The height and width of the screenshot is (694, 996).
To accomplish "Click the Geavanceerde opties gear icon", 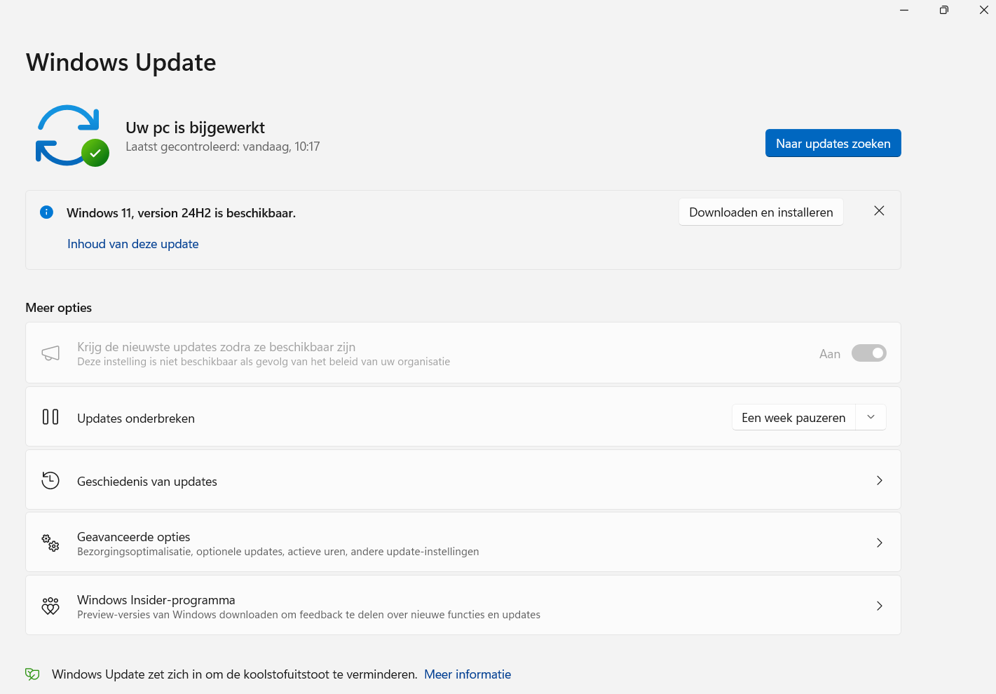I will [50, 543].
